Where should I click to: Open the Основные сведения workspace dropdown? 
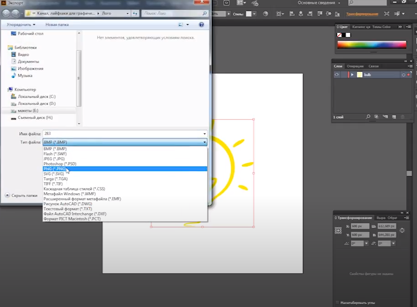[x=319, y=3]
